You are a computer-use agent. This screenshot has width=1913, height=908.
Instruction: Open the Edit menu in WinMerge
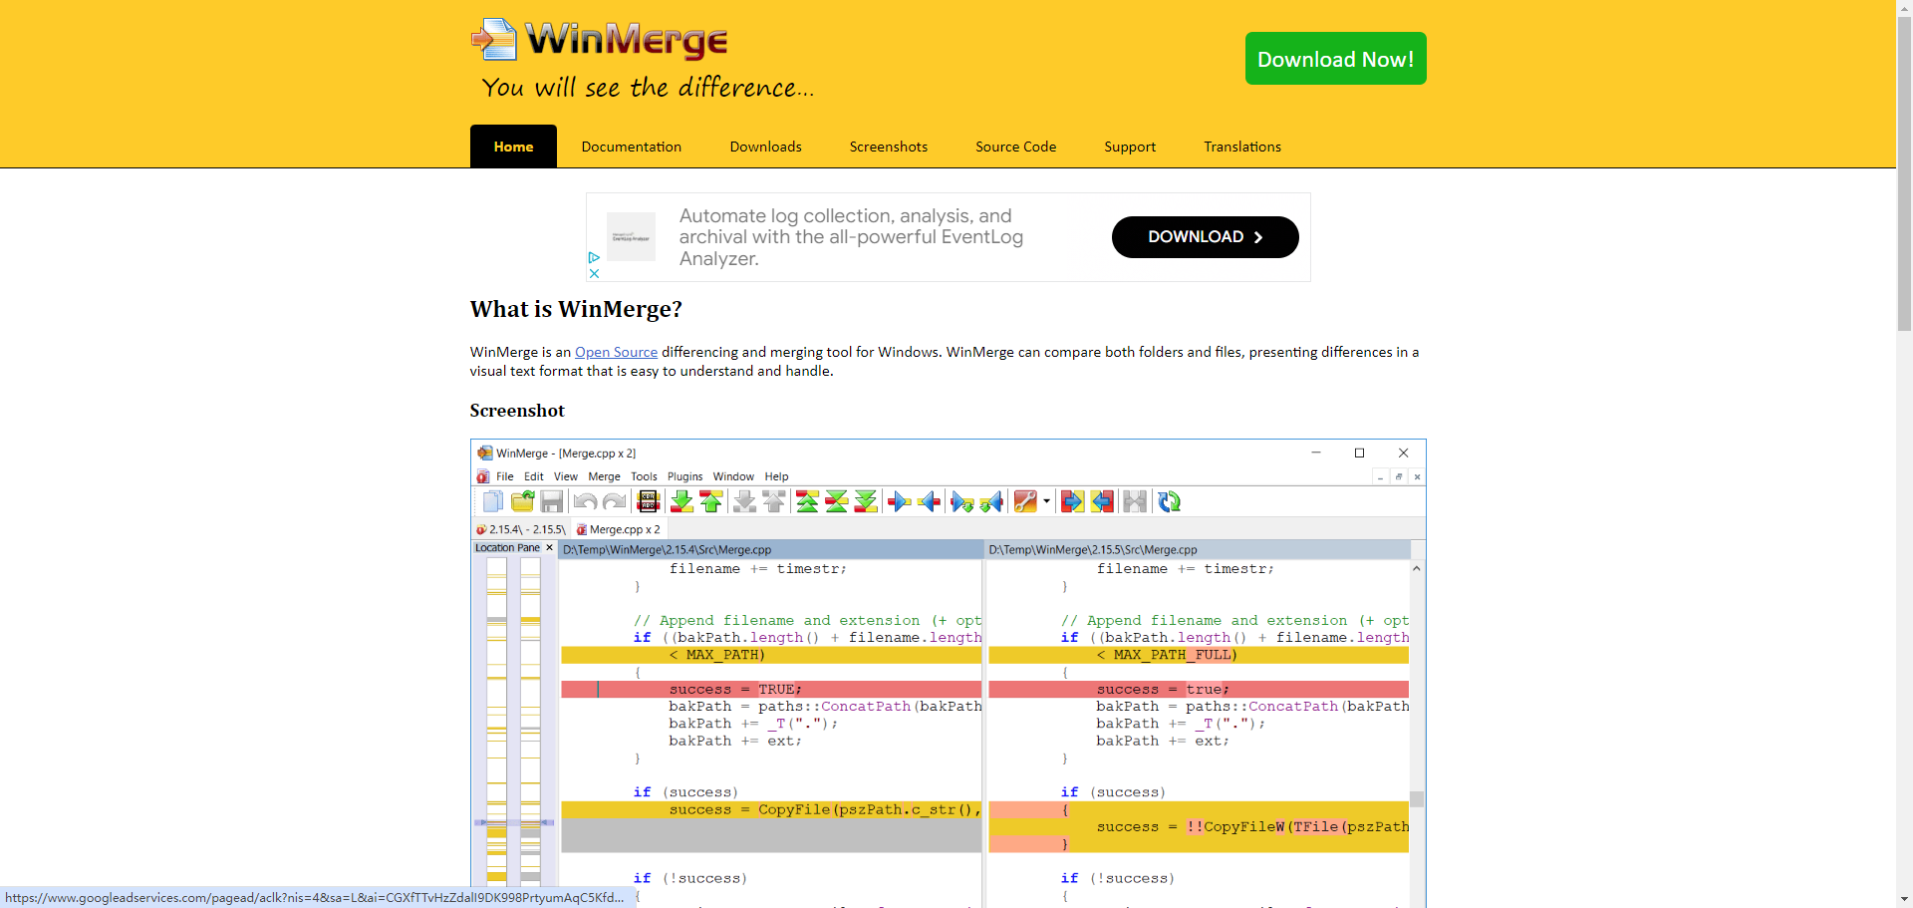pyautogui.click(x=534, y=476)
